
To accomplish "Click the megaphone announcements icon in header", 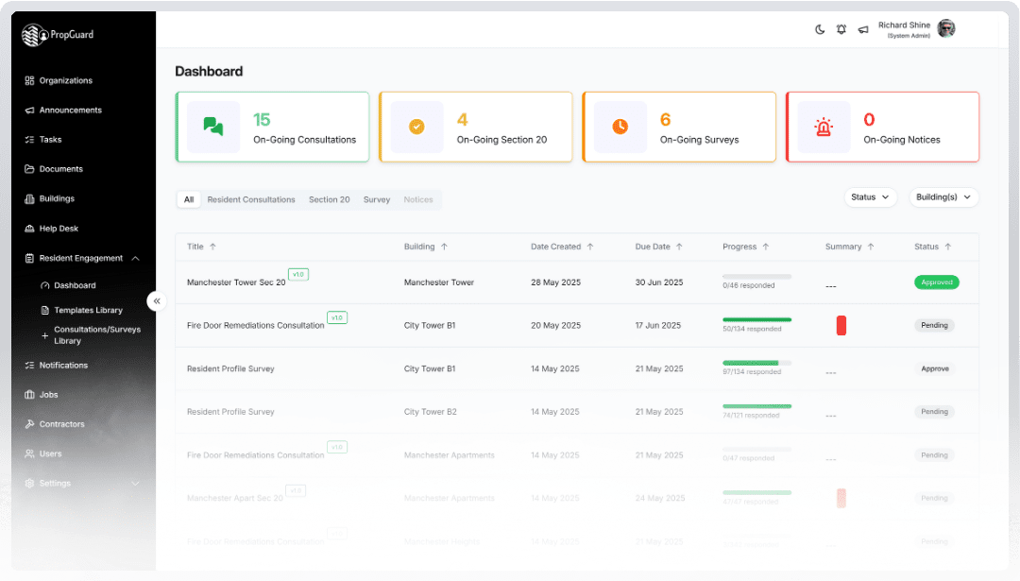I will point(863,29).
